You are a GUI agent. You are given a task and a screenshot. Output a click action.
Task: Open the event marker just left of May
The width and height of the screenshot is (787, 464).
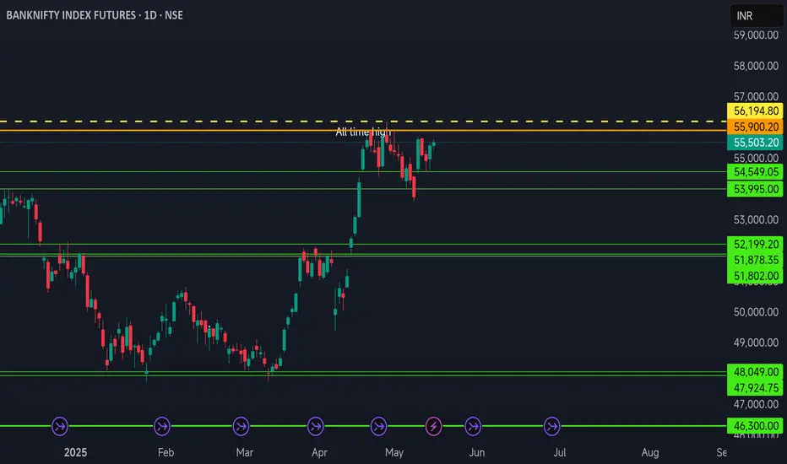click(x=378, y=426)
